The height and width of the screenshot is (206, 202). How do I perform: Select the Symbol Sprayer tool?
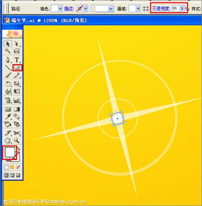tap(8, 100)
